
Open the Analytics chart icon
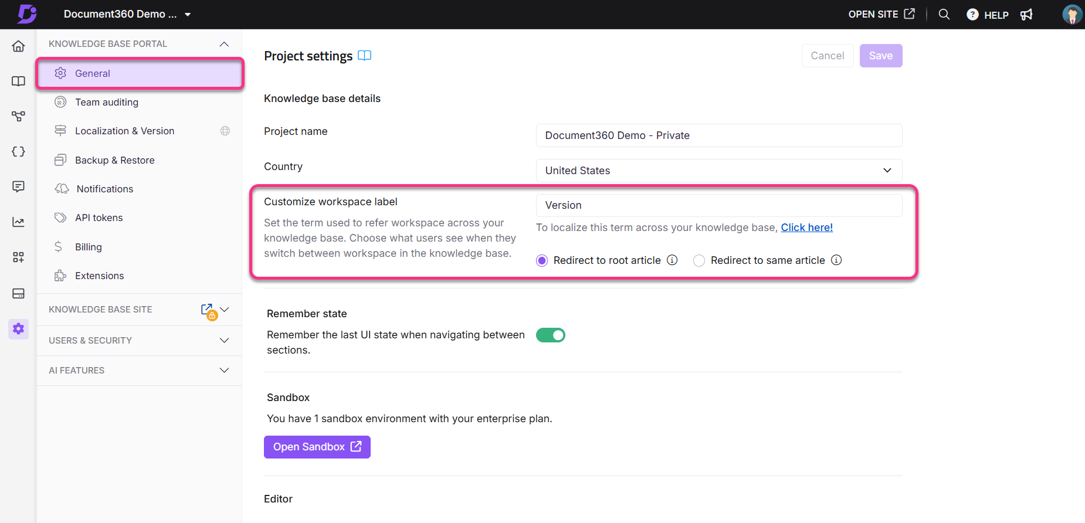tap(18, 222)
